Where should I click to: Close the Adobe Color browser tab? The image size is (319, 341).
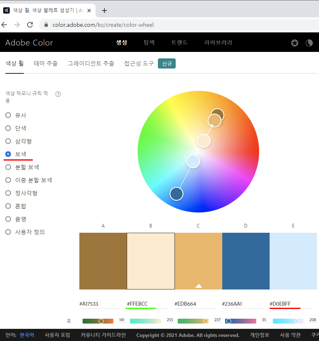(x=89, y=11)
